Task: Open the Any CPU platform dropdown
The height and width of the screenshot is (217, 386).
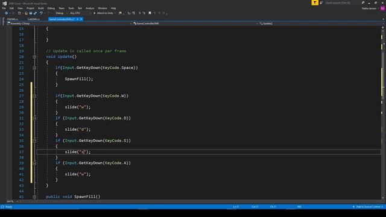Action: 80,13
